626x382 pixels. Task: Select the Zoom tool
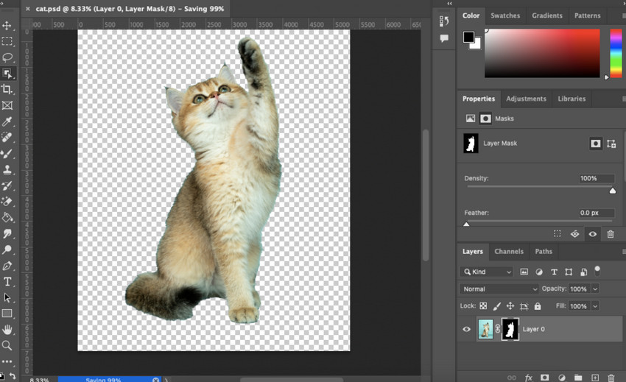tap(7, 345)
